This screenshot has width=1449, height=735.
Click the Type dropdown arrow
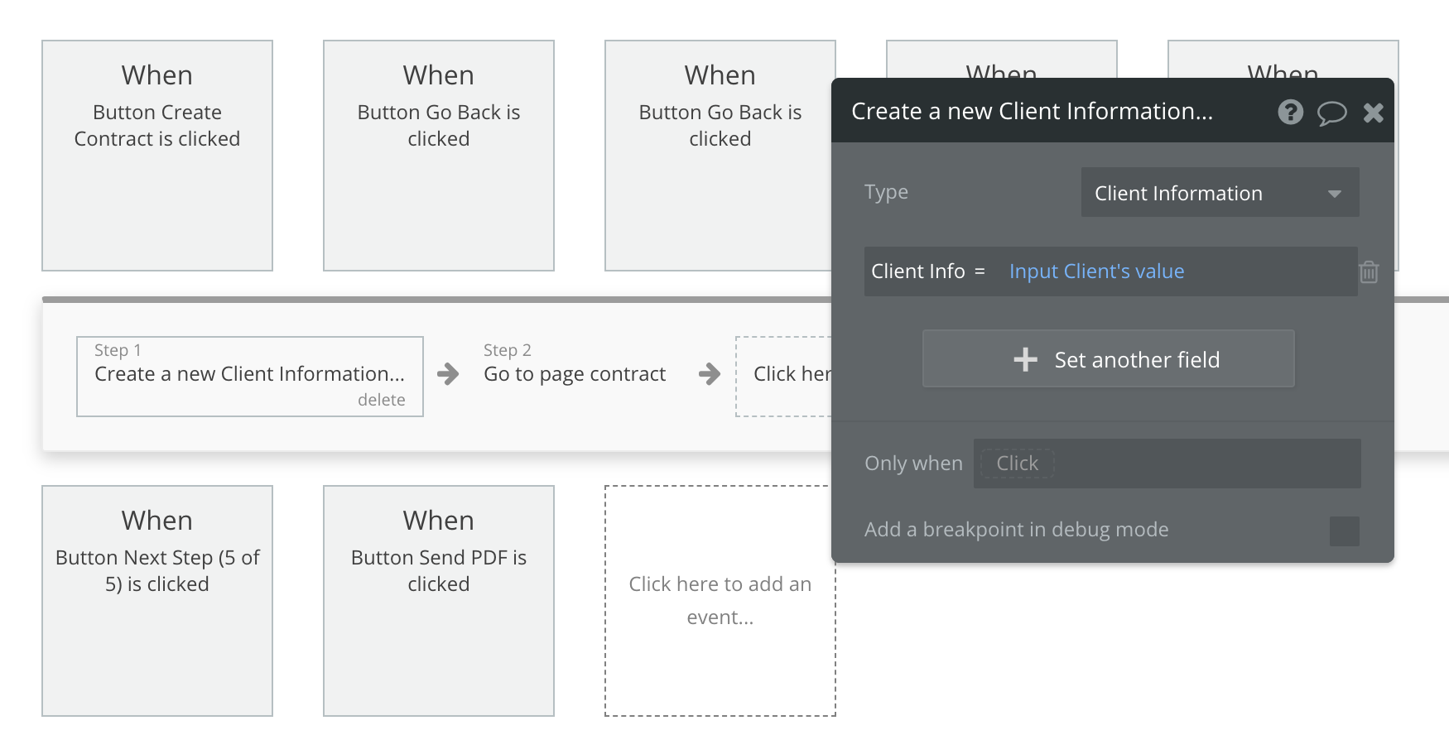click(1334, 194)
